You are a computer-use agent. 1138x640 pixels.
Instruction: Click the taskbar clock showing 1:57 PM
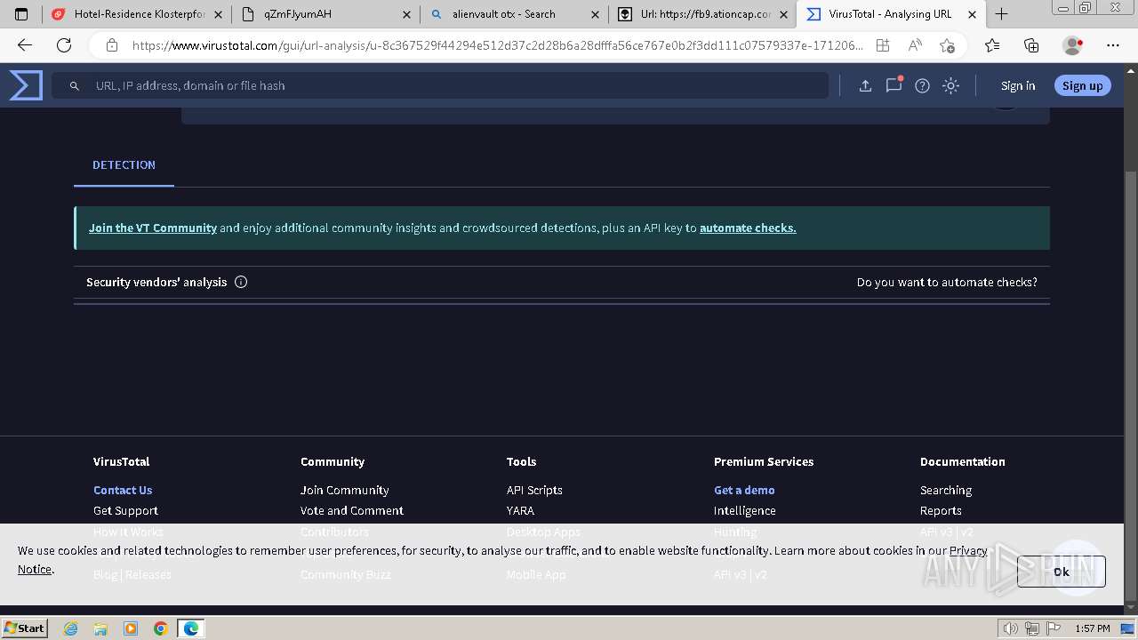click(x=1092, y=628)
